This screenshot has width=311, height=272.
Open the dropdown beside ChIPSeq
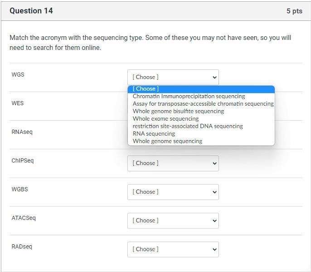tap(173, 163)
